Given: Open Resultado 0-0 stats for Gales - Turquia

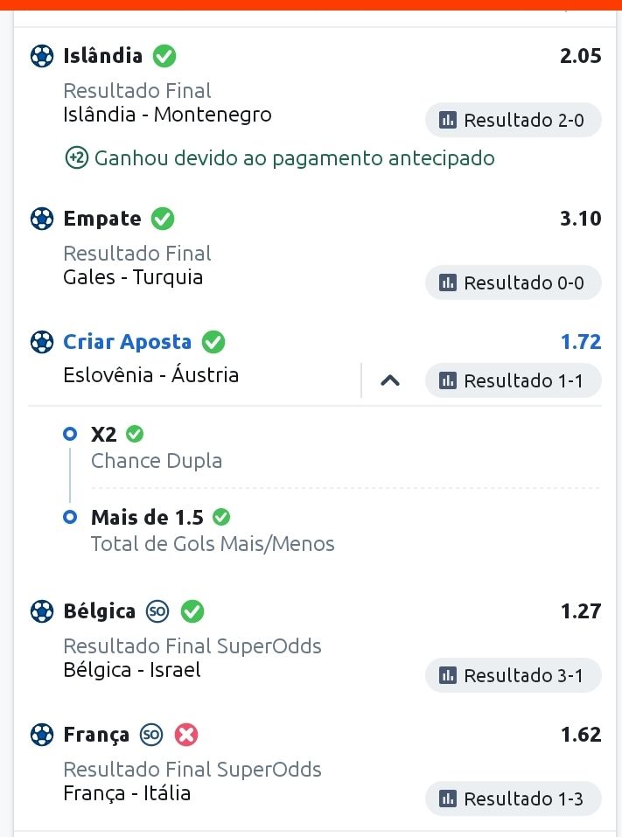Looking at the screenshot, I should tap(513, 282).
